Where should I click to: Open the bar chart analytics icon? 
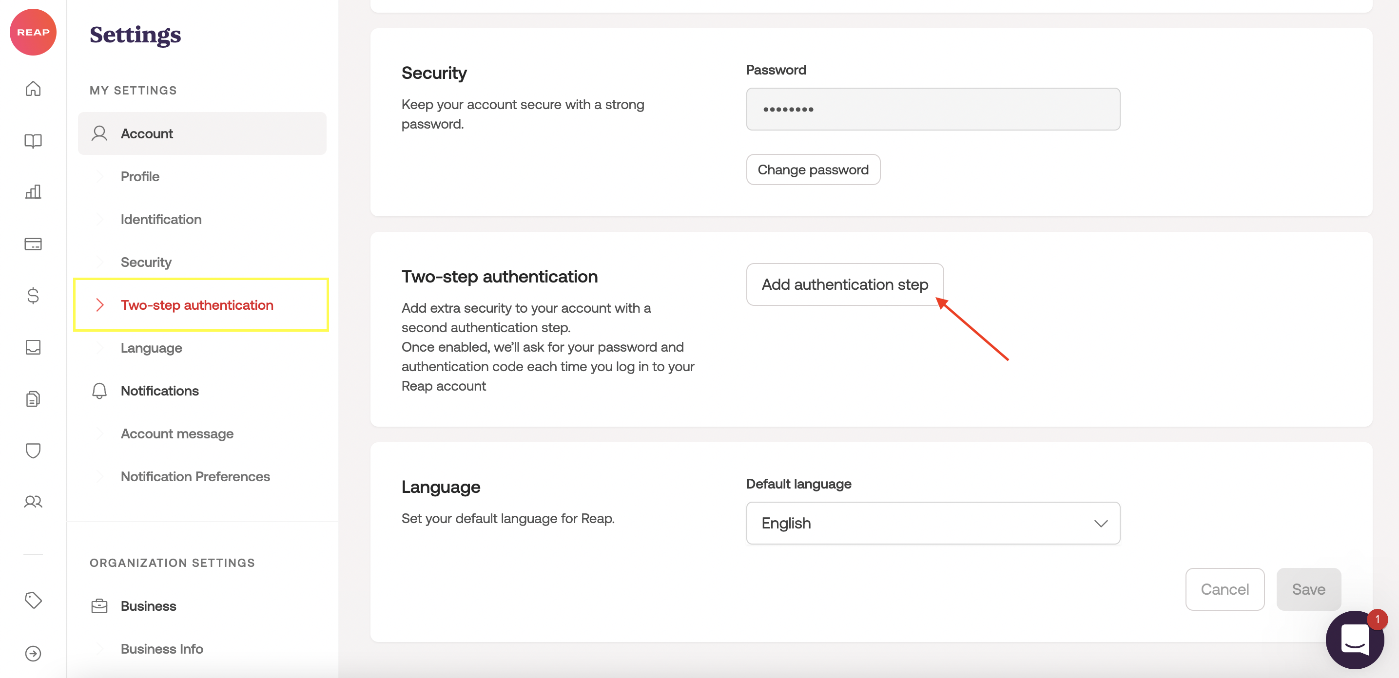(x=33, y=191)
